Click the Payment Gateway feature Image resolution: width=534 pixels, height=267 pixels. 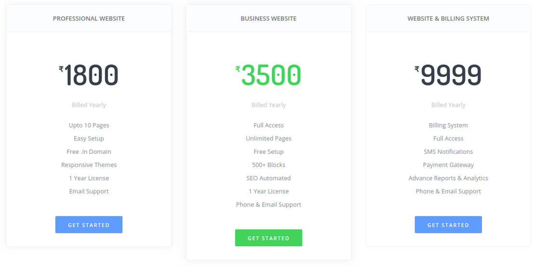(x=448, y=165)
